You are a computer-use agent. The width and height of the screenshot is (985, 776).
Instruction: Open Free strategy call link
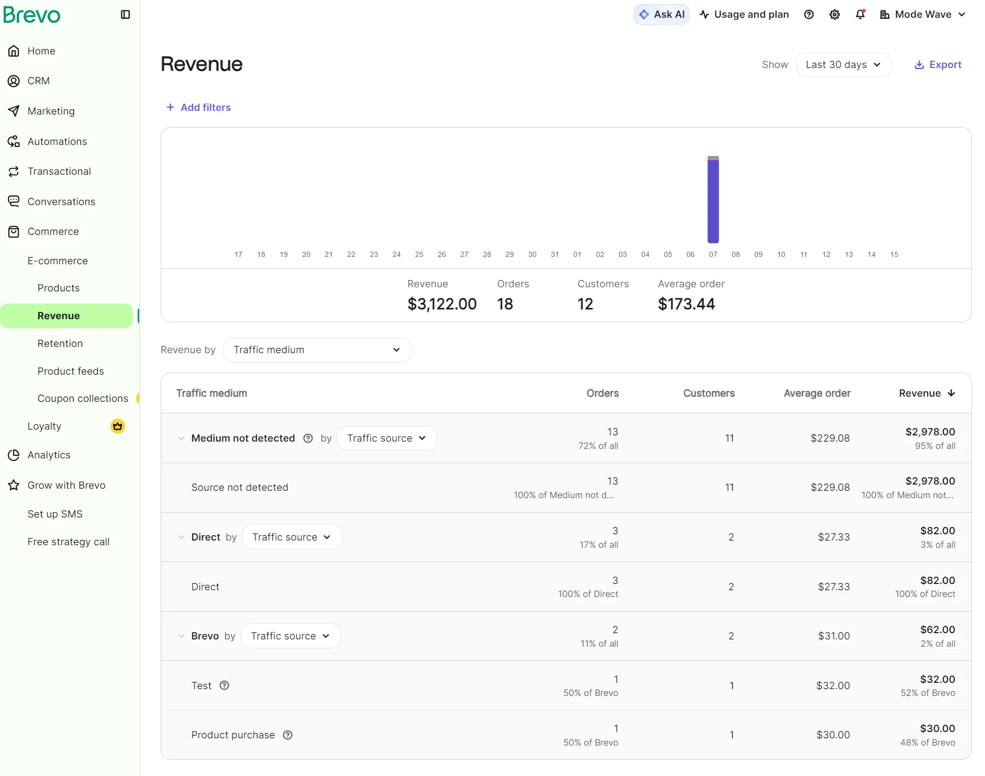coord(69,542)
